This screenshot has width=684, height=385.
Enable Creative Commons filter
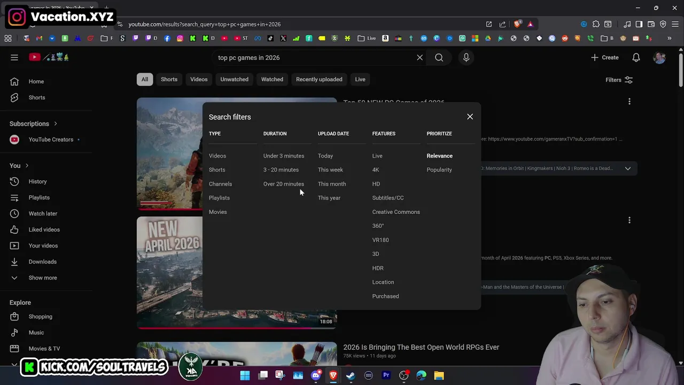[x=396, y=212]
